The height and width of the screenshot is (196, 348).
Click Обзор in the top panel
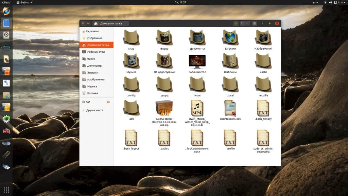6,2
